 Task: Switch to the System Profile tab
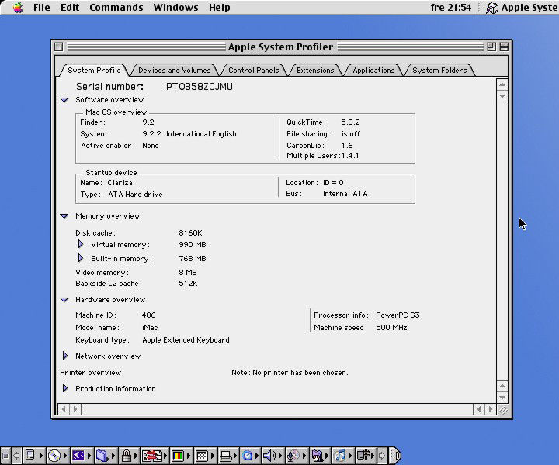click(94, 70)
